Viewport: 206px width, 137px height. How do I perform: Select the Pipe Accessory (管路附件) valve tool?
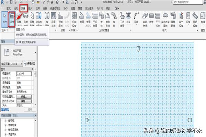point(108,19)
